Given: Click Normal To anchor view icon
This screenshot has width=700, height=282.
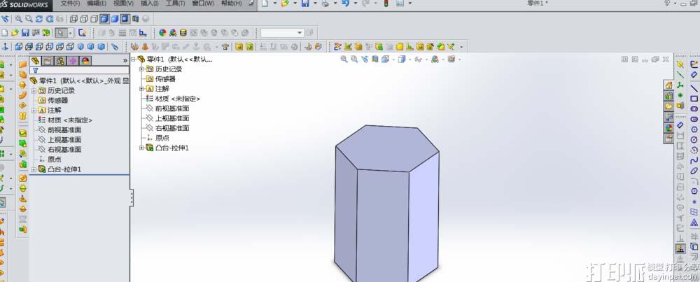Looking at the screenshot, I should 6,46.
